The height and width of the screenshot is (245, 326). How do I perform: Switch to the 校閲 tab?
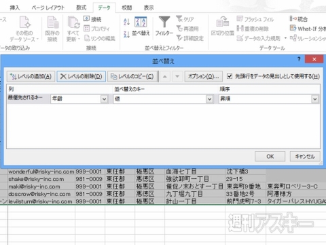point(126,7)
